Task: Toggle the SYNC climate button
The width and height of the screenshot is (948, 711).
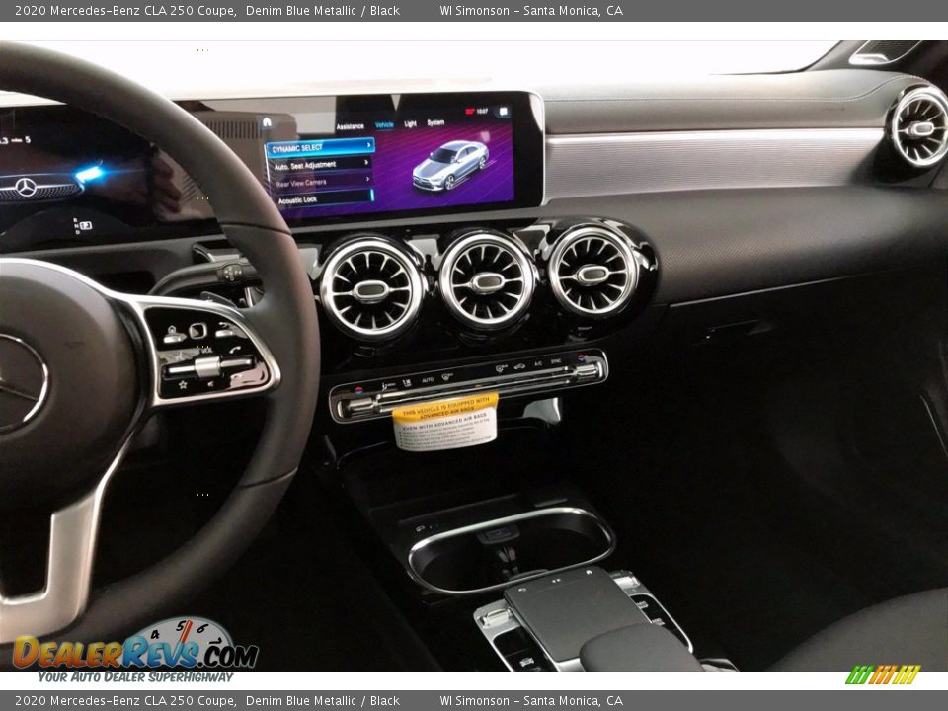Action: click(x=556, y=362)
